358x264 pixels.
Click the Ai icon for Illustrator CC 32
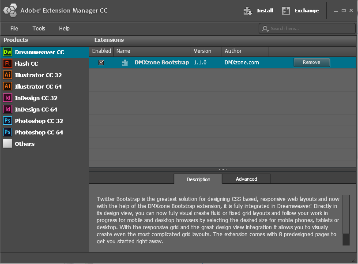pyautogui.click(x=8, y=75)
